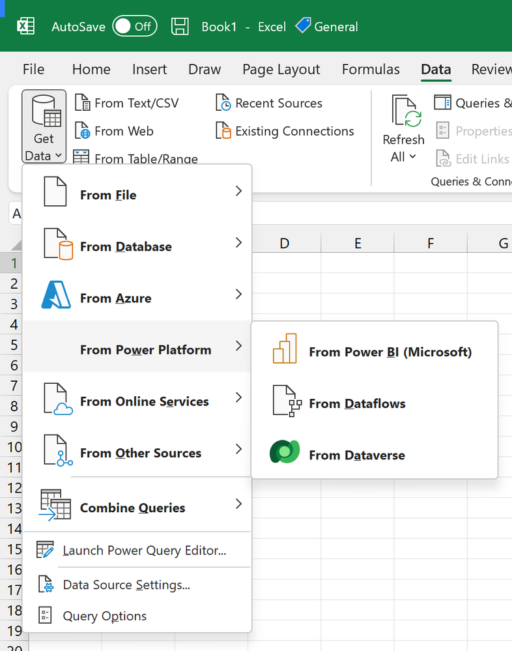Toggle the AutoSave switch
The width and height of the screenshot is (512, 651).
click(135, 26)
